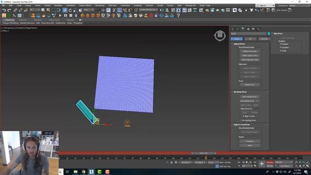
Task: Collapse the Adjust Transform rollout
Action: click(x=242, y=124)
